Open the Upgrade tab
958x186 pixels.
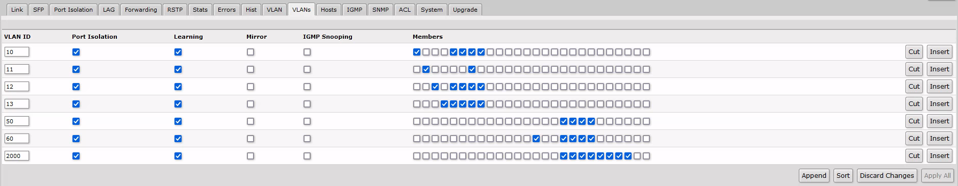[465, 10]
